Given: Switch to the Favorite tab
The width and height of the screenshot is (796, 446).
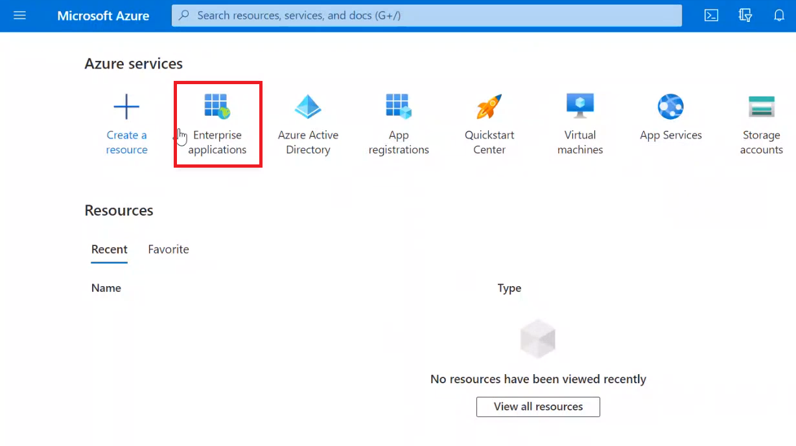Looking at the screenshot, I should 169,249.
